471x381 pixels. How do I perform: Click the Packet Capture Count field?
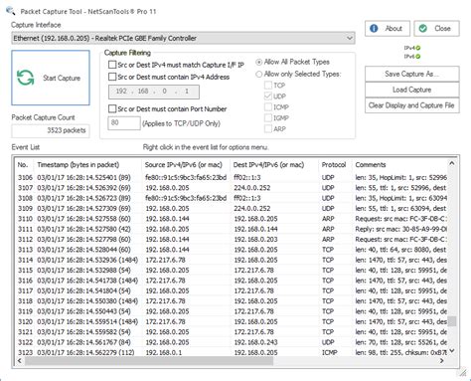click(x=51, y=130)
